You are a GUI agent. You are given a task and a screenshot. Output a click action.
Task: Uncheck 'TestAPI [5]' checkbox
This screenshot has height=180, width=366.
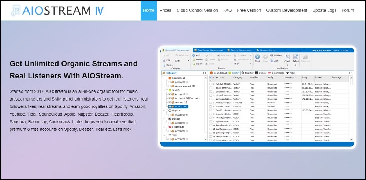(x=170, y=102)
